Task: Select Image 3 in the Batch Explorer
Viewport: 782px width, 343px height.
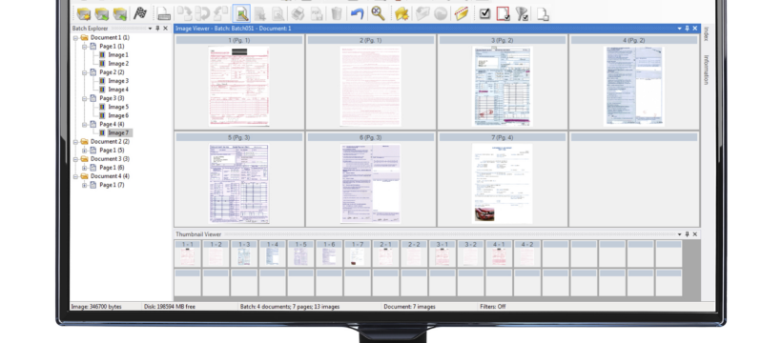Action: coord(118,81)
